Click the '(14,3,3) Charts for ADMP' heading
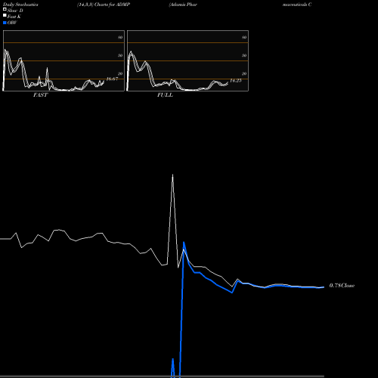 tap(104, 5)
